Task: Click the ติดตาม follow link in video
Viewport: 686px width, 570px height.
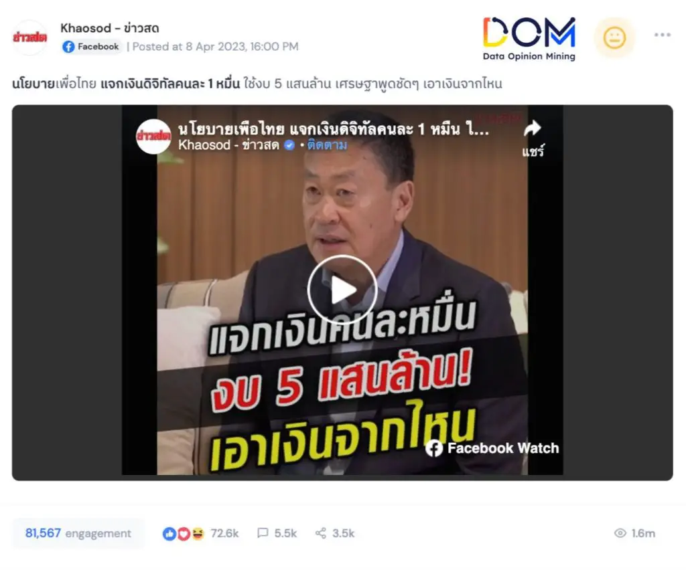Action: (x=327, y=145)
